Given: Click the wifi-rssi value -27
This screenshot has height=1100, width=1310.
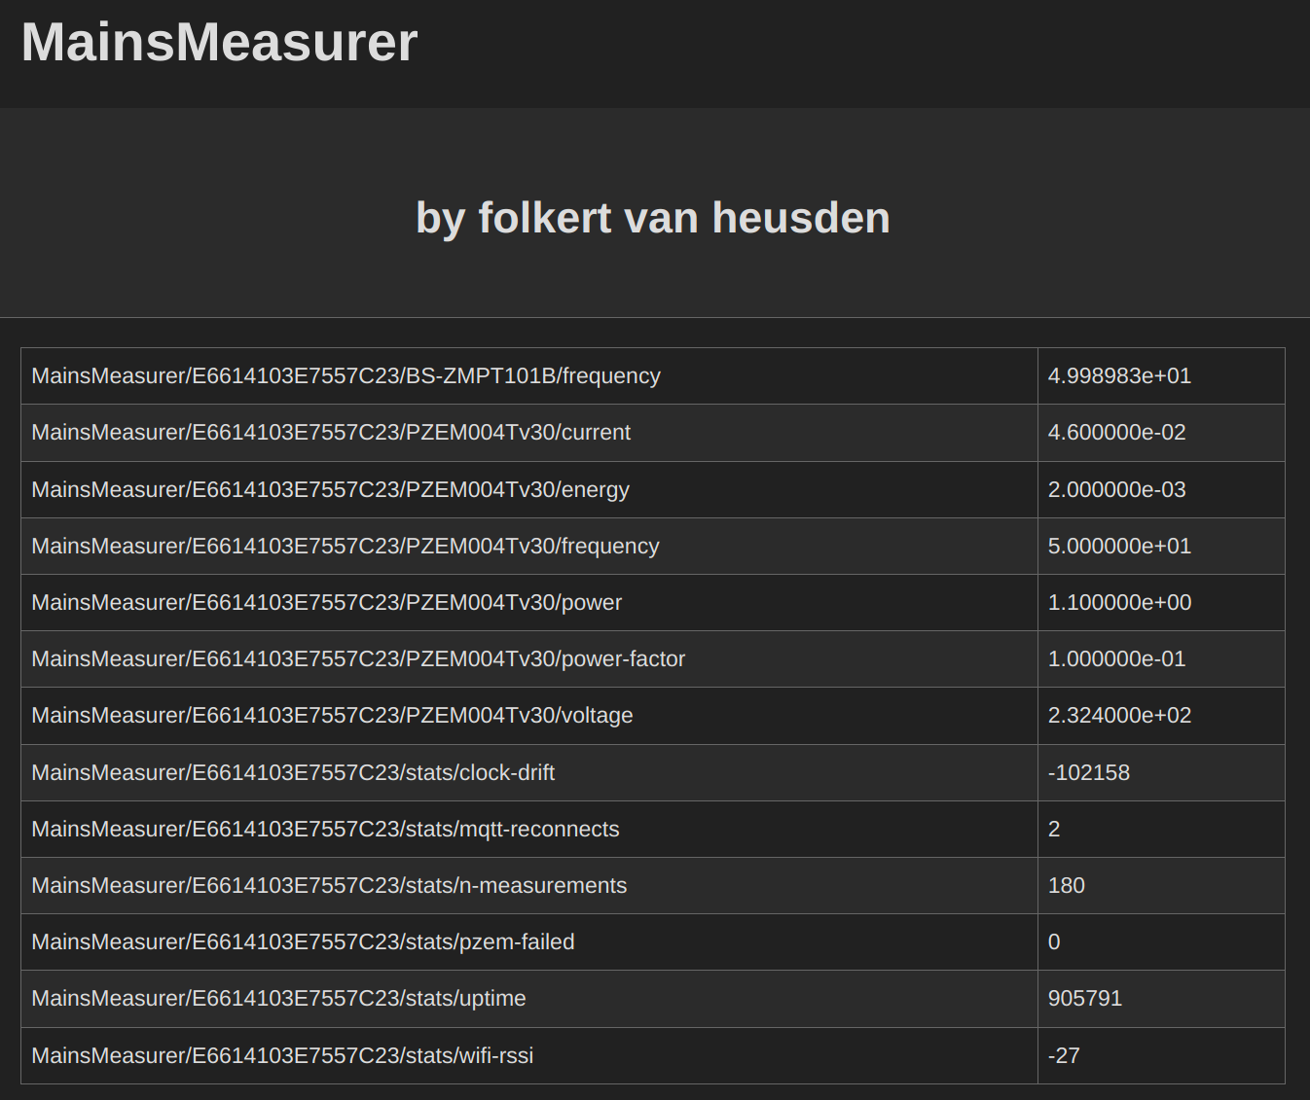Looking at the screenshot, I should point(1064,1055).
